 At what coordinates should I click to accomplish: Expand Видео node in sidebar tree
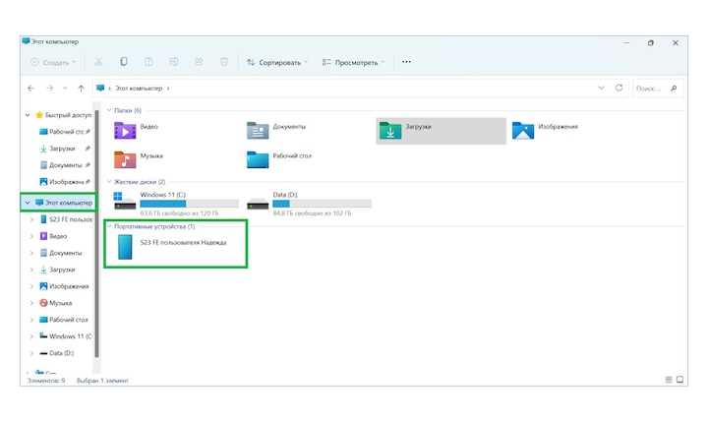pyautogui.click(x=31, y=236)
